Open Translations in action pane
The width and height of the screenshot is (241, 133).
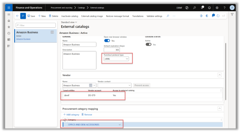coord(138,16)
